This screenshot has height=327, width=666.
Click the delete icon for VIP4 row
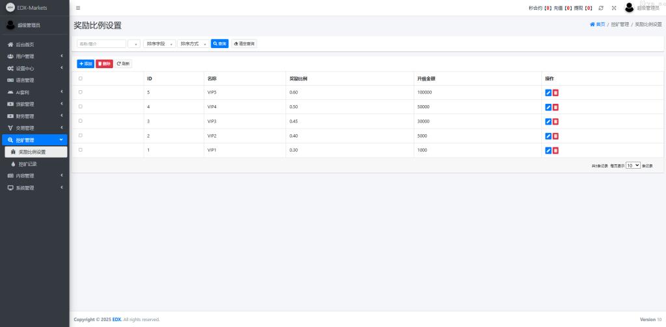coord(555,107)
